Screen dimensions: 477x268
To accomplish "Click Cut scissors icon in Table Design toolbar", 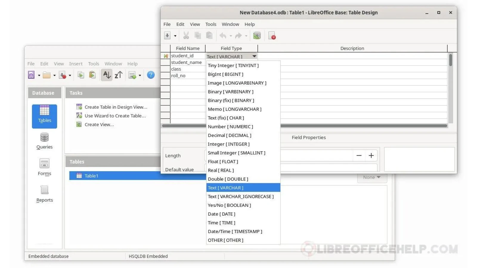I will (x=186, y=36).
